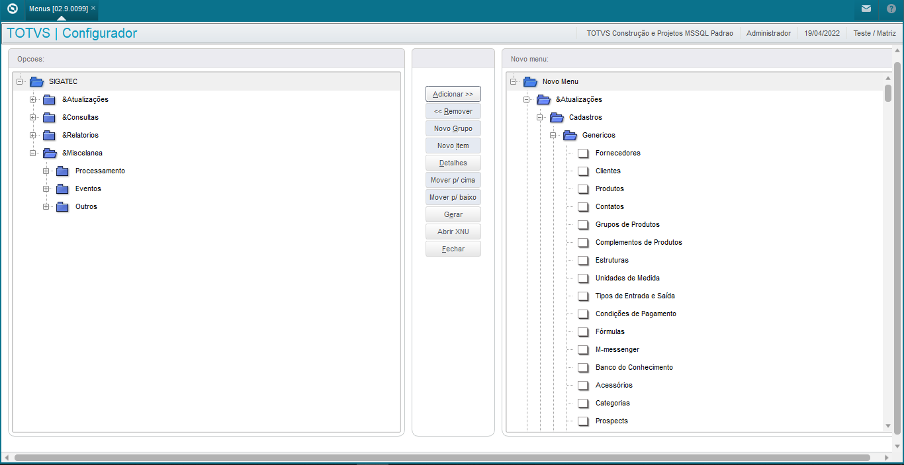The image size is (904, 465).
Task: Check the Clientes checkbox
Action: pos(583,171)
